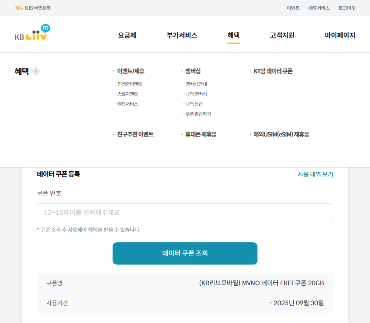Select coupon name MVNO 데이터 FREE쿠폰 20GB
The width and height of the screenshot is (370, 323).
(261, 283)
